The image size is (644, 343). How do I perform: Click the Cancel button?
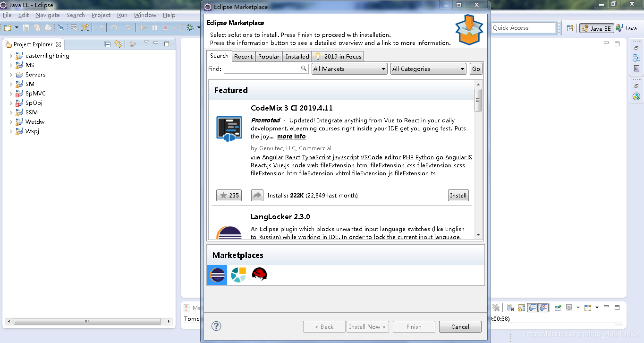[x=460, y=326]
